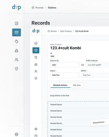Go to Records in the inner breadcrumb
Image resolution: width=109 pixels, height=137 pixels.
tap(54, 31)
